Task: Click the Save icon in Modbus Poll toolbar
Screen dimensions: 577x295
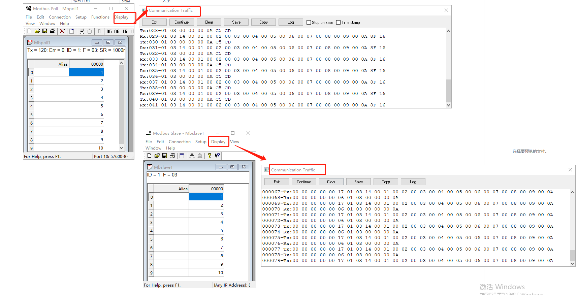Action: click(x=45, y=31)
